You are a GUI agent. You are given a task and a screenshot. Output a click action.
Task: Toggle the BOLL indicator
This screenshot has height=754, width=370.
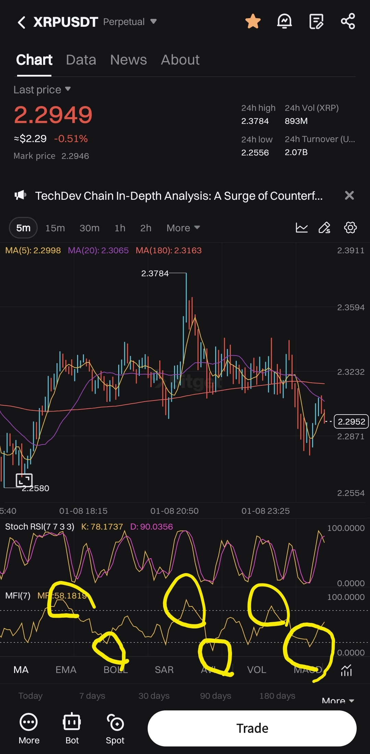point(116,670)
